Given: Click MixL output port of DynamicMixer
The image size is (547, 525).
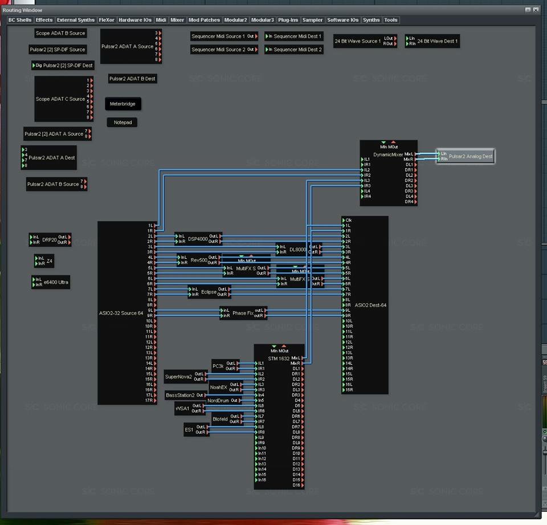Looking at the screenshot, I should coord(415,154).
